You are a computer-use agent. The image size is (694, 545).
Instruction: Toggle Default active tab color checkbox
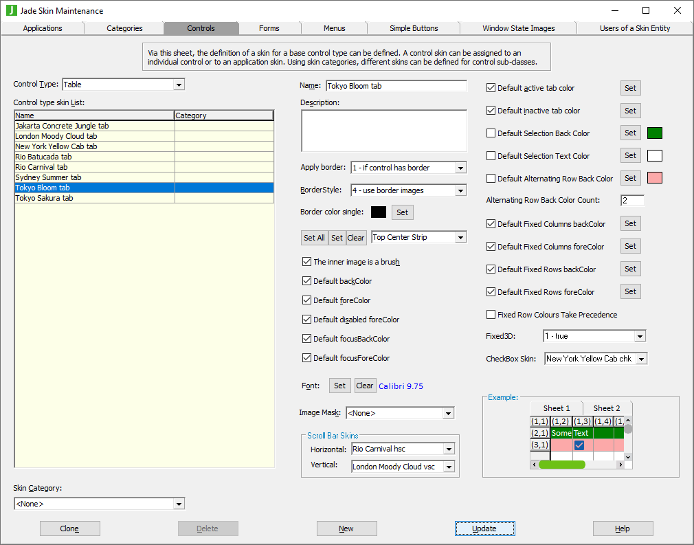tap(491, 88)
